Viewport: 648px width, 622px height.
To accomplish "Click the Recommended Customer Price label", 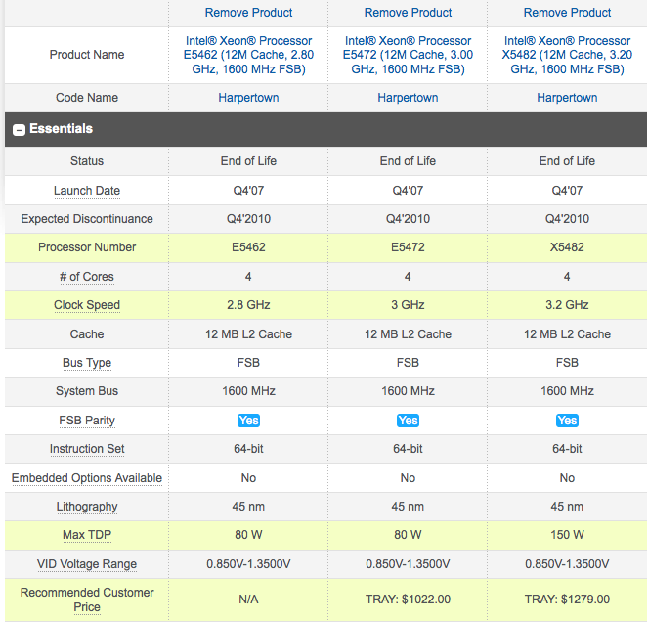I will point(87,600).
